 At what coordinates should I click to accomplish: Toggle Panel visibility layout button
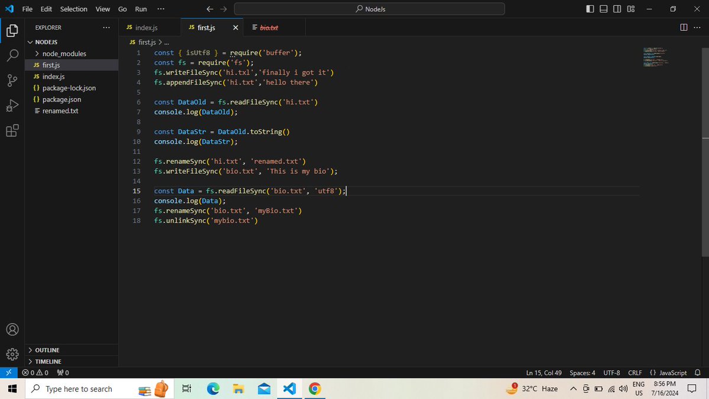603,9
